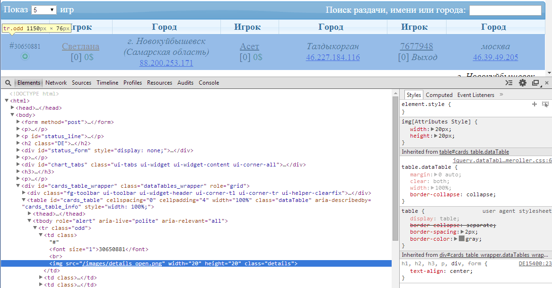552x288 pixels.
Task: Click the green details icon under #30650881
Action: pyautogui.click(x=25, y=56)
